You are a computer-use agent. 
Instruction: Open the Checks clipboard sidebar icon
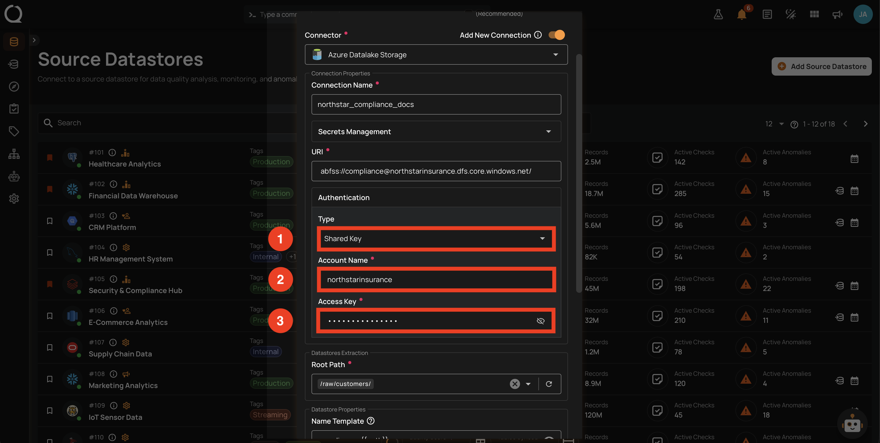pyautogui.click(x=14, y=109)
